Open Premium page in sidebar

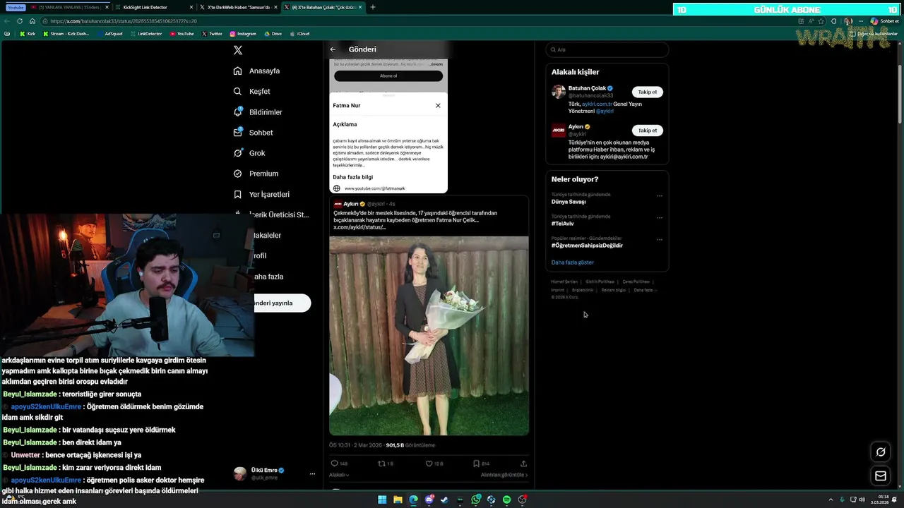pos(256,174)
